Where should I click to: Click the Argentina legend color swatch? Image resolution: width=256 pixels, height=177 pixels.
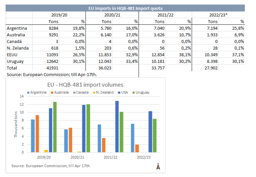coord(29,92)
